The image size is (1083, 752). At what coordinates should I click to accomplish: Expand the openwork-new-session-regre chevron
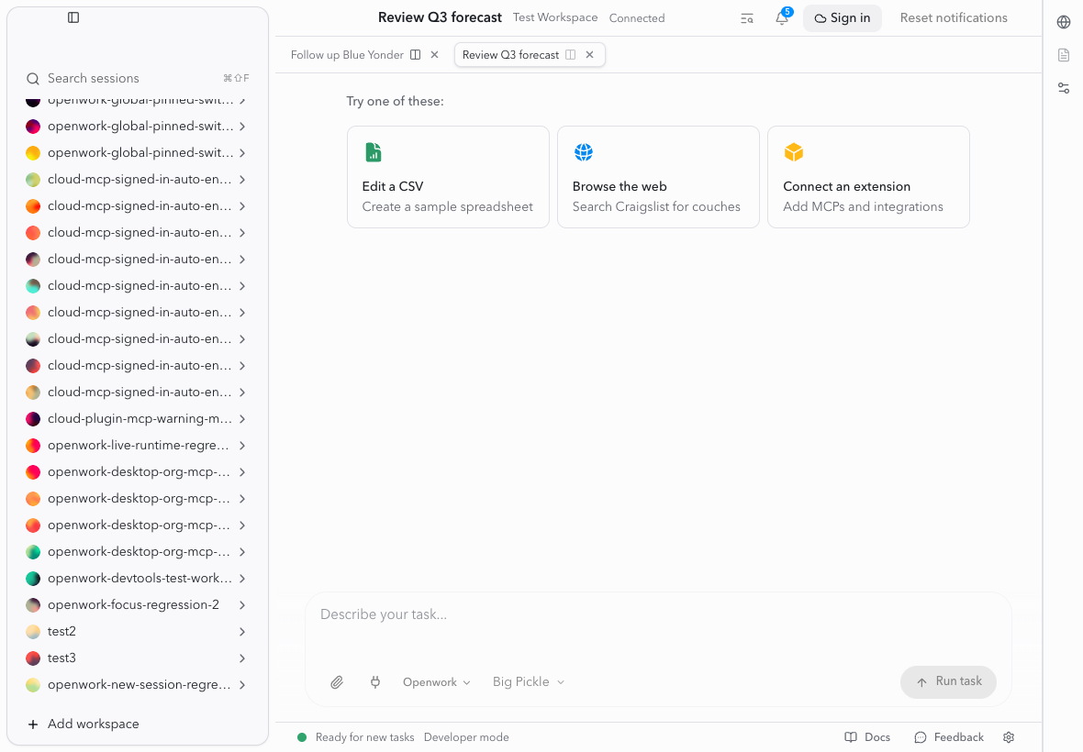tap(242, 685)
